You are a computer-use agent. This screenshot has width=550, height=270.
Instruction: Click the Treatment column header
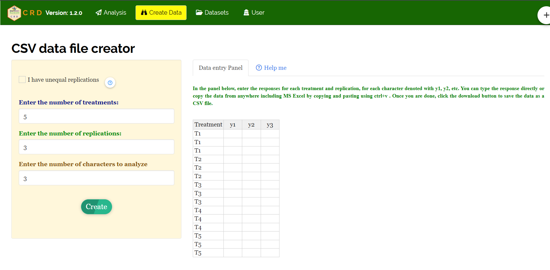point(208,125)
